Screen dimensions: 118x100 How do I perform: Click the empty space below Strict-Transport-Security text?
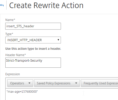33,65
